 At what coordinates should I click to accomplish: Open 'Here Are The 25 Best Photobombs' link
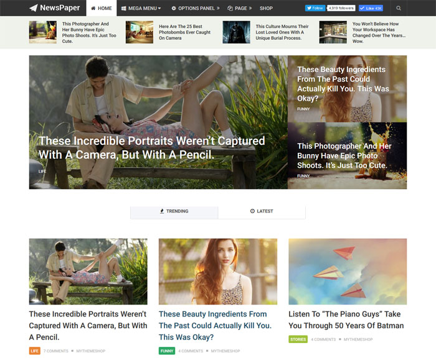click(x=184, y=32)
